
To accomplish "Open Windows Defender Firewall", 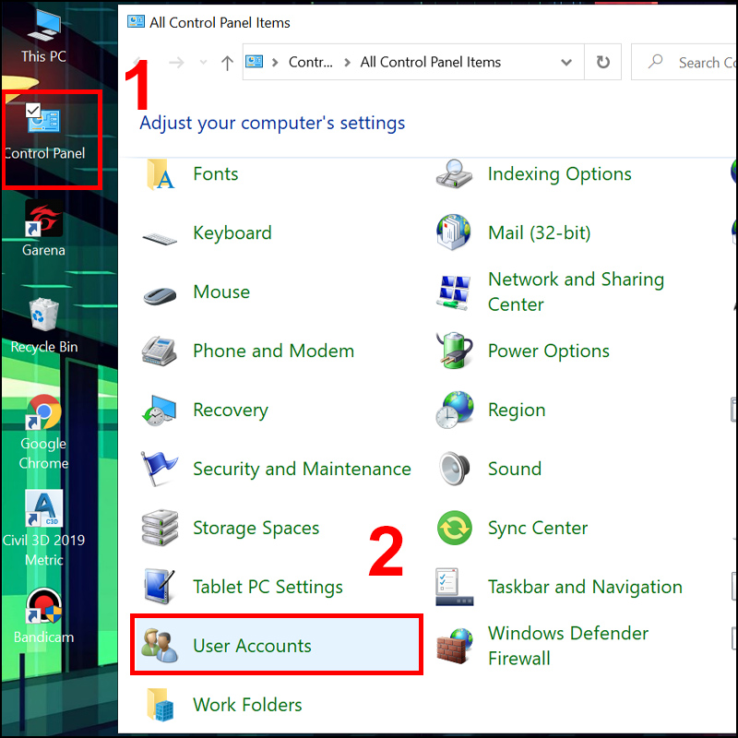I will (x=567, y=646).
